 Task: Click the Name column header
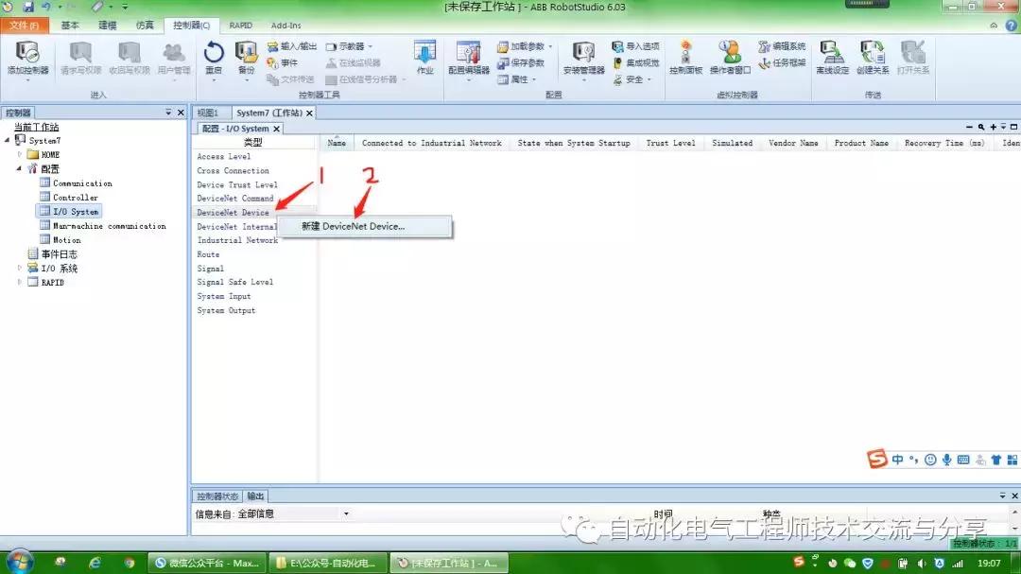click(x=337, y=143)
